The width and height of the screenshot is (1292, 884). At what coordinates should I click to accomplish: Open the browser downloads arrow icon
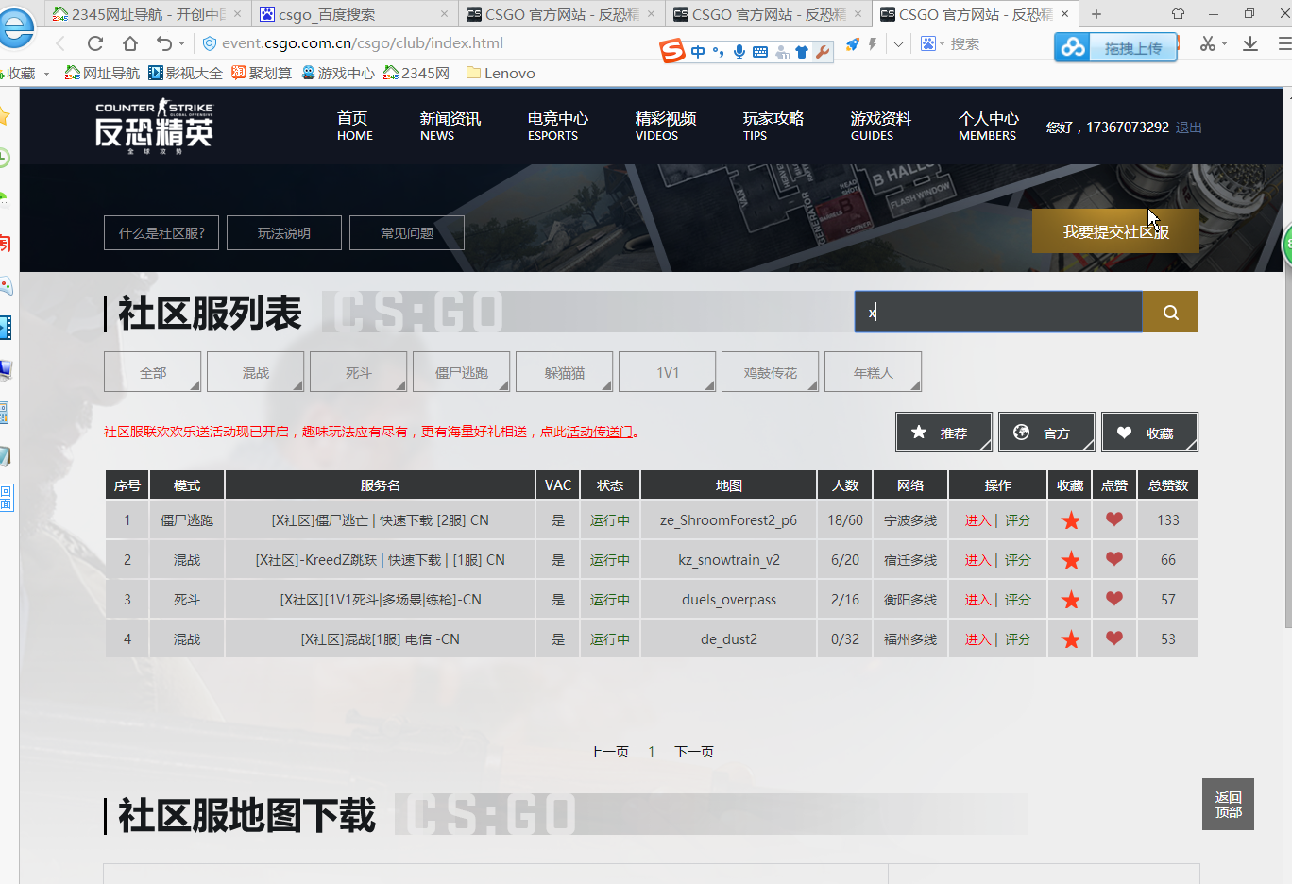(x=1250, y=44)
